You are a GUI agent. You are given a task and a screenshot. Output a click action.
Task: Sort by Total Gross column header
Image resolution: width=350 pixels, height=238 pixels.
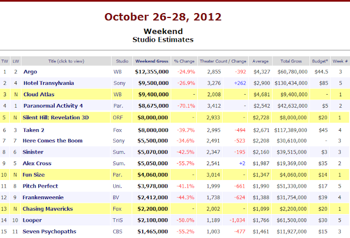[291, 61]
